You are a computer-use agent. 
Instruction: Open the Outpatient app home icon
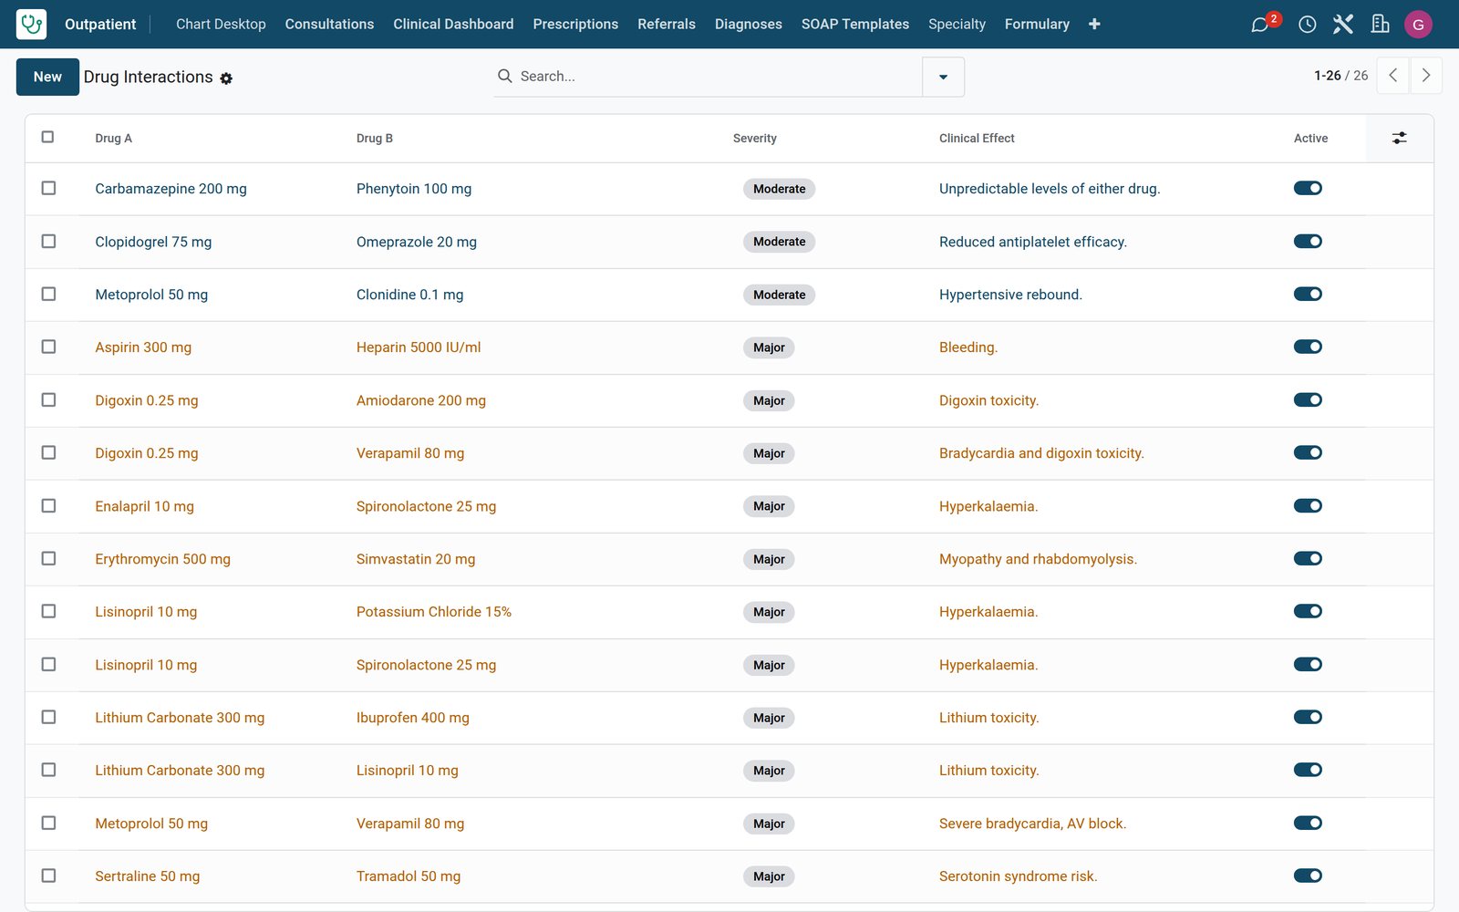point(31,24)
